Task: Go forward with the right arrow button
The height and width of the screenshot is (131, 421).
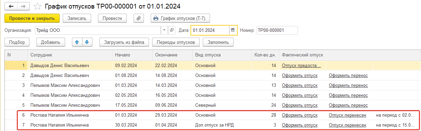Action: (23, 6)
